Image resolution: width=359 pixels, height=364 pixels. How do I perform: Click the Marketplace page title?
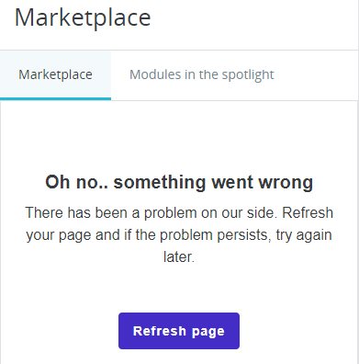[x=83, y=17]
